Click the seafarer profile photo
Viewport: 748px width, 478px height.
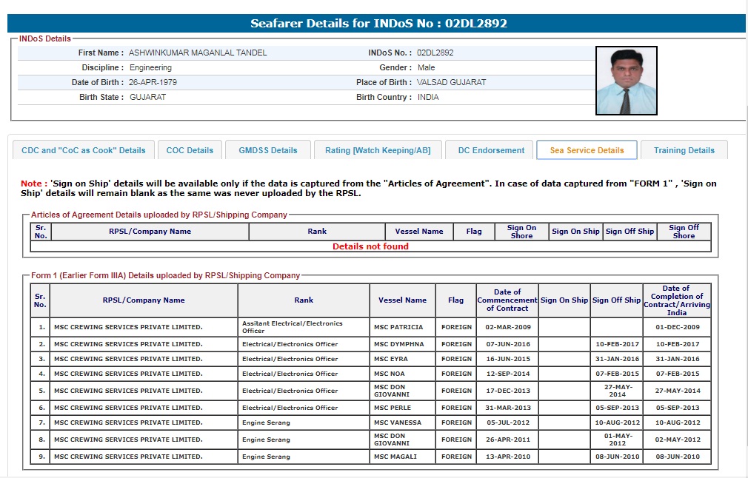tap(626, 81)
